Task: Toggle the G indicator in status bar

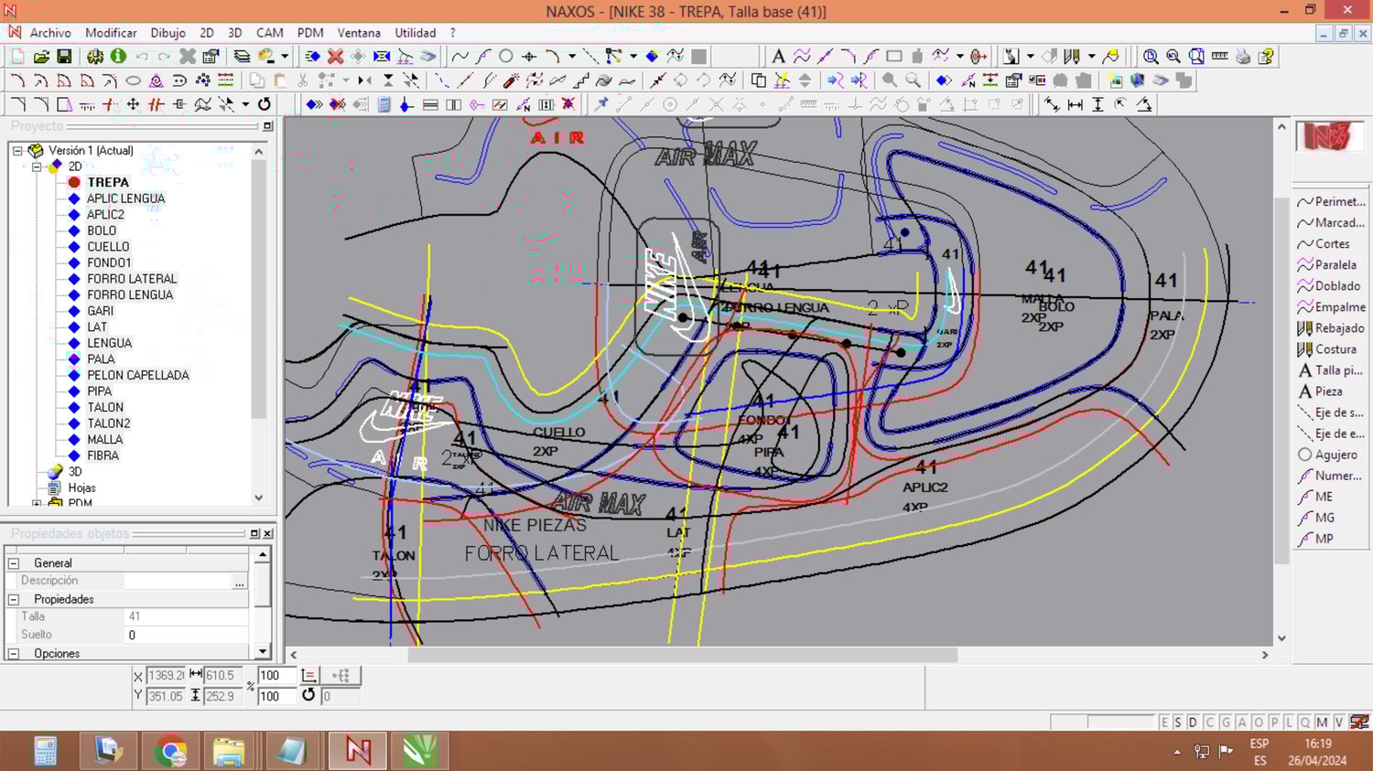Action: click(x=1226, y=723)
